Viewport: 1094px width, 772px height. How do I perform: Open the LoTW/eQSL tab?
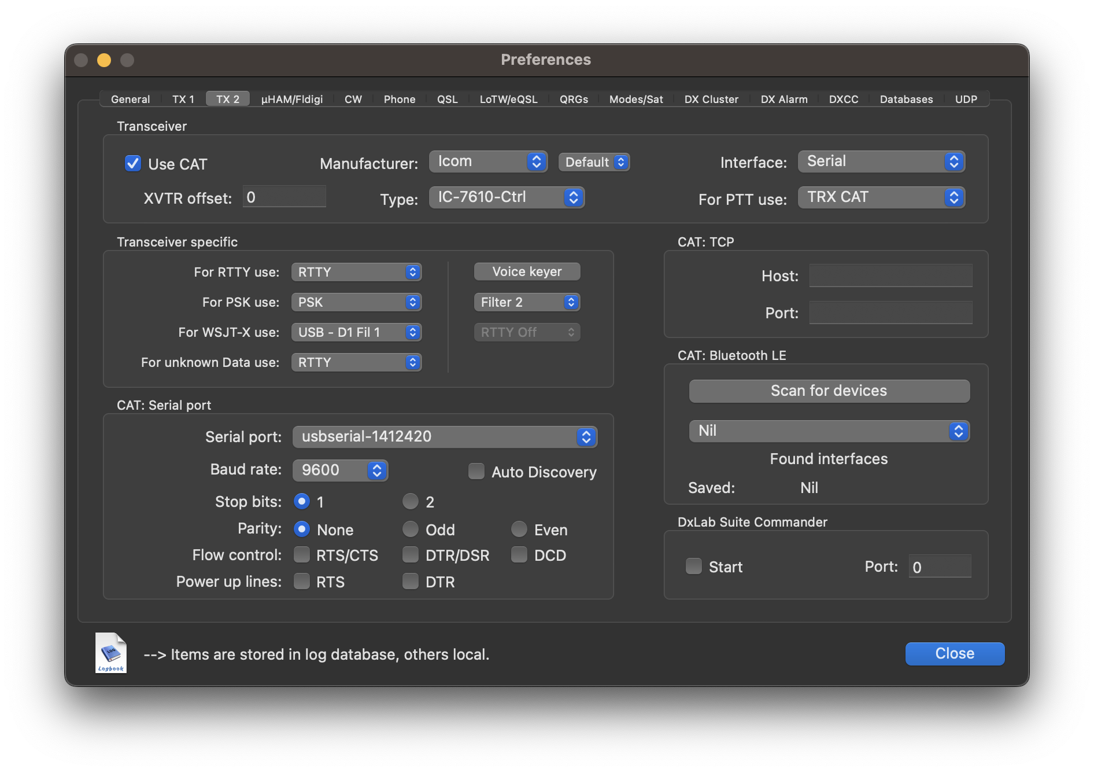tap(508, 99)
